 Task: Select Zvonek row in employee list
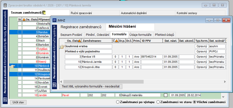pos(44,87)
